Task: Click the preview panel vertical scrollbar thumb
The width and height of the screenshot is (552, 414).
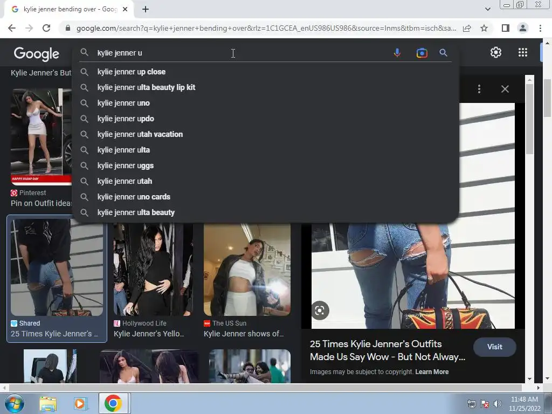Action: click(x=529, y=120)
